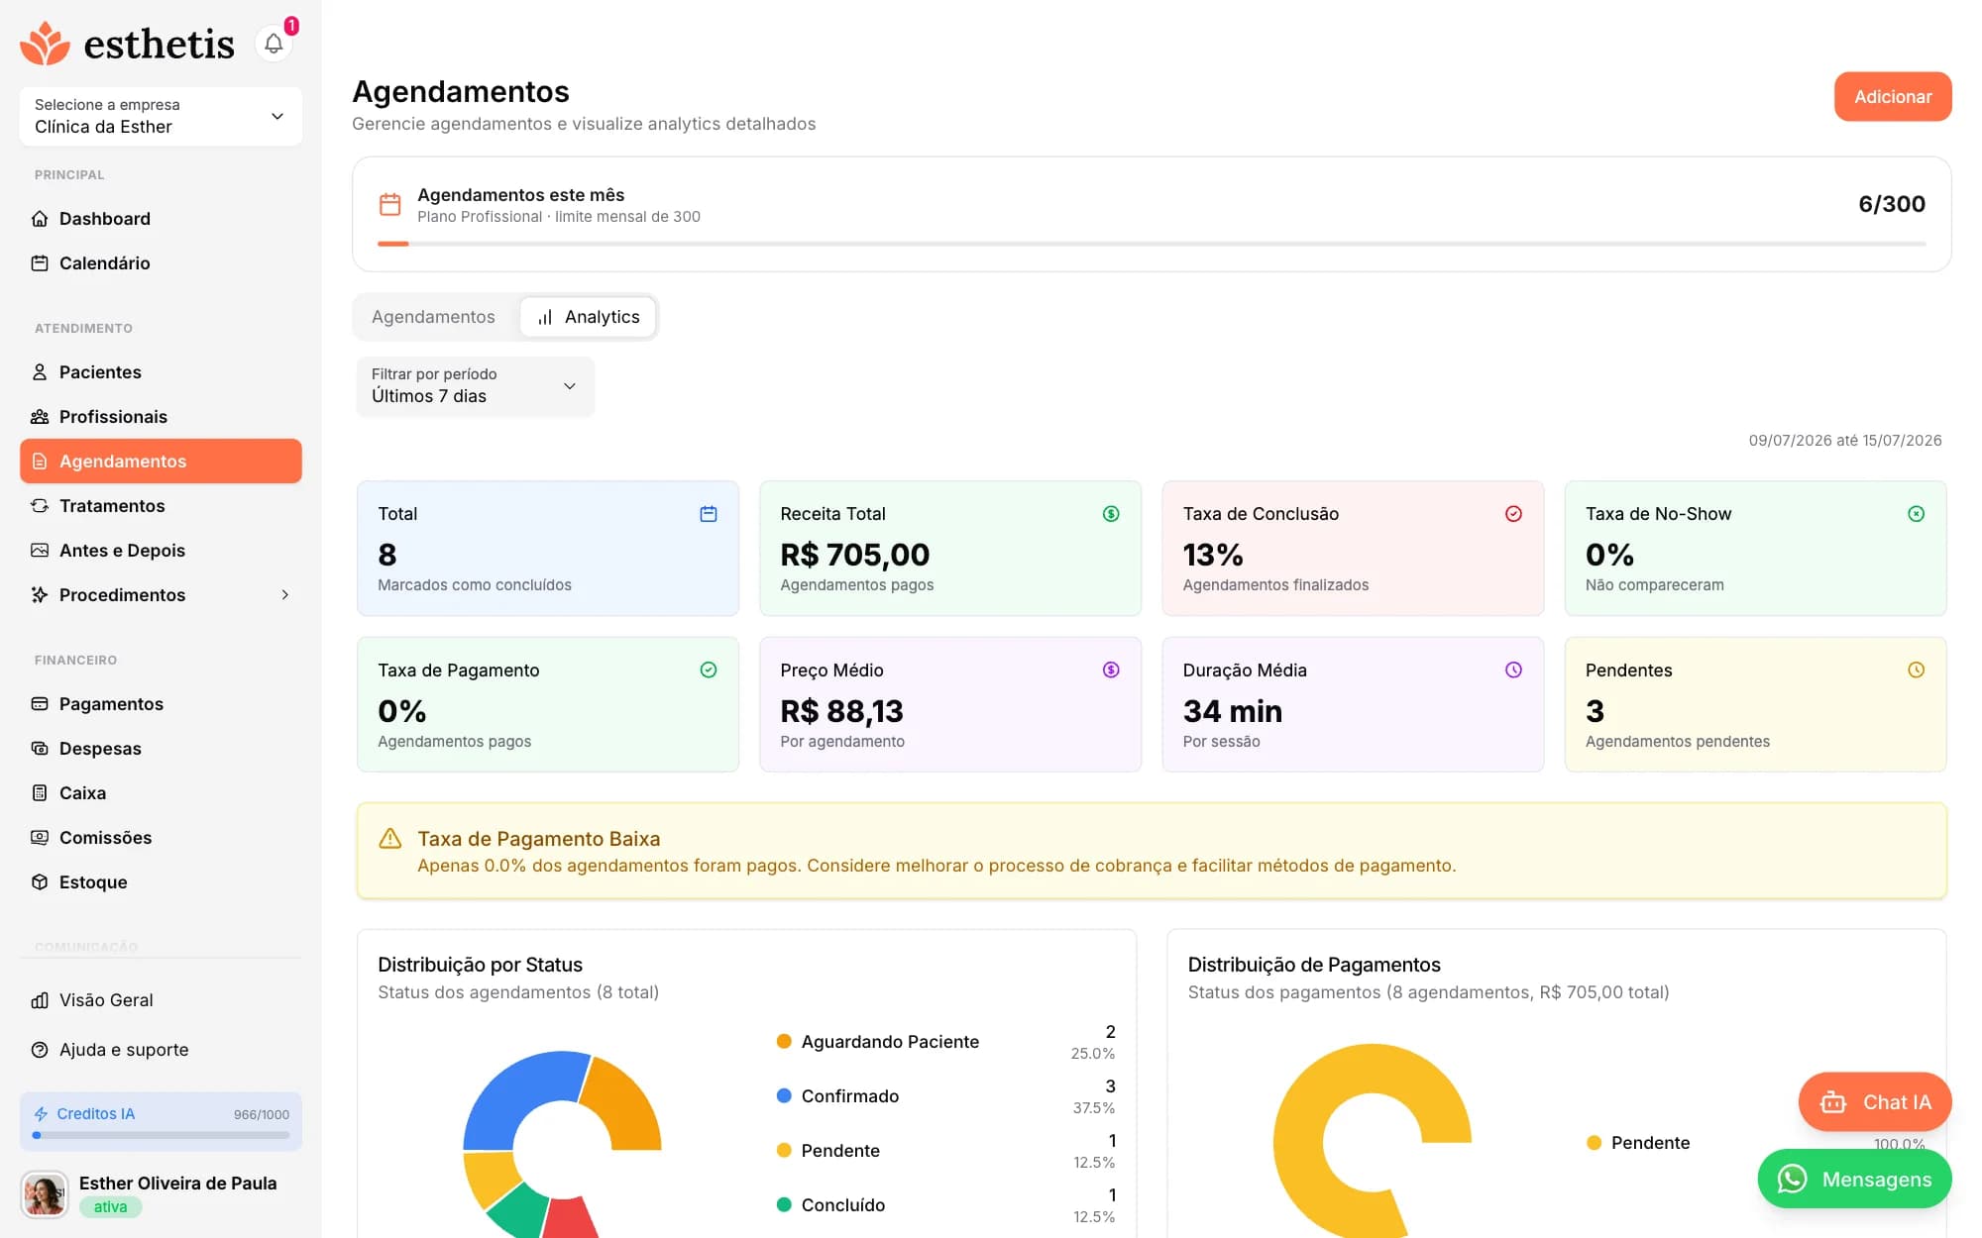
Task: Open the Pagamentos menu item
Action: click(161, 704)
